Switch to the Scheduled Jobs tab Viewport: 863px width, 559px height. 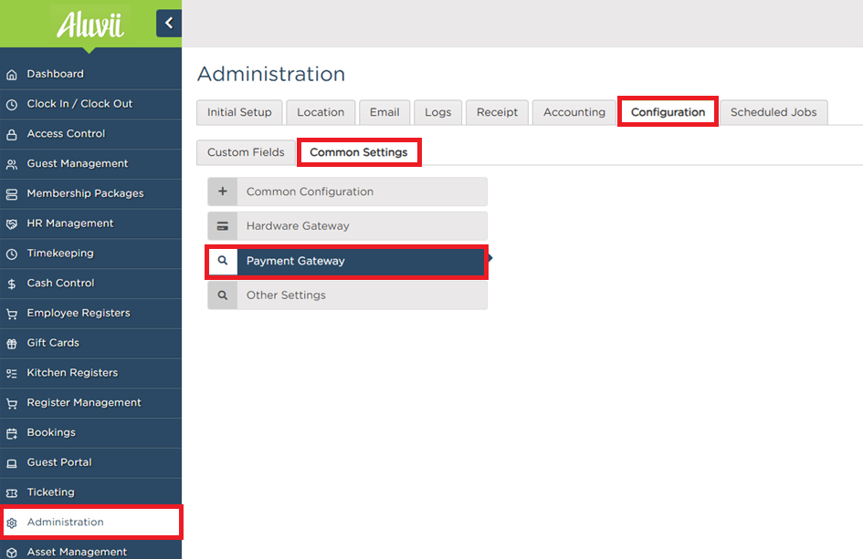point(774,112)
